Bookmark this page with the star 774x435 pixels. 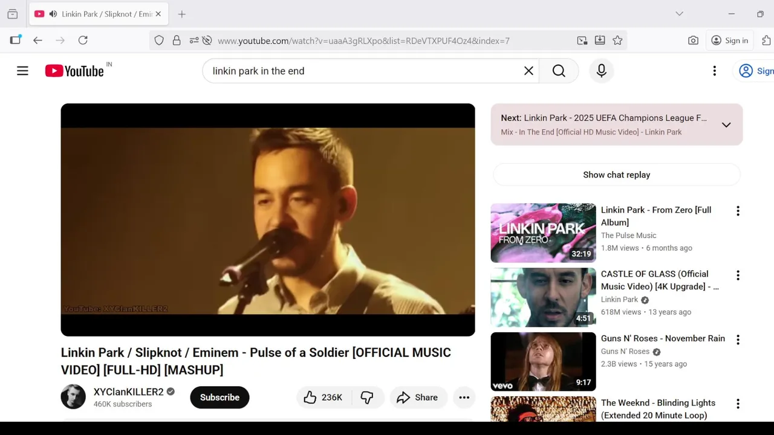[x=617, y=40]
